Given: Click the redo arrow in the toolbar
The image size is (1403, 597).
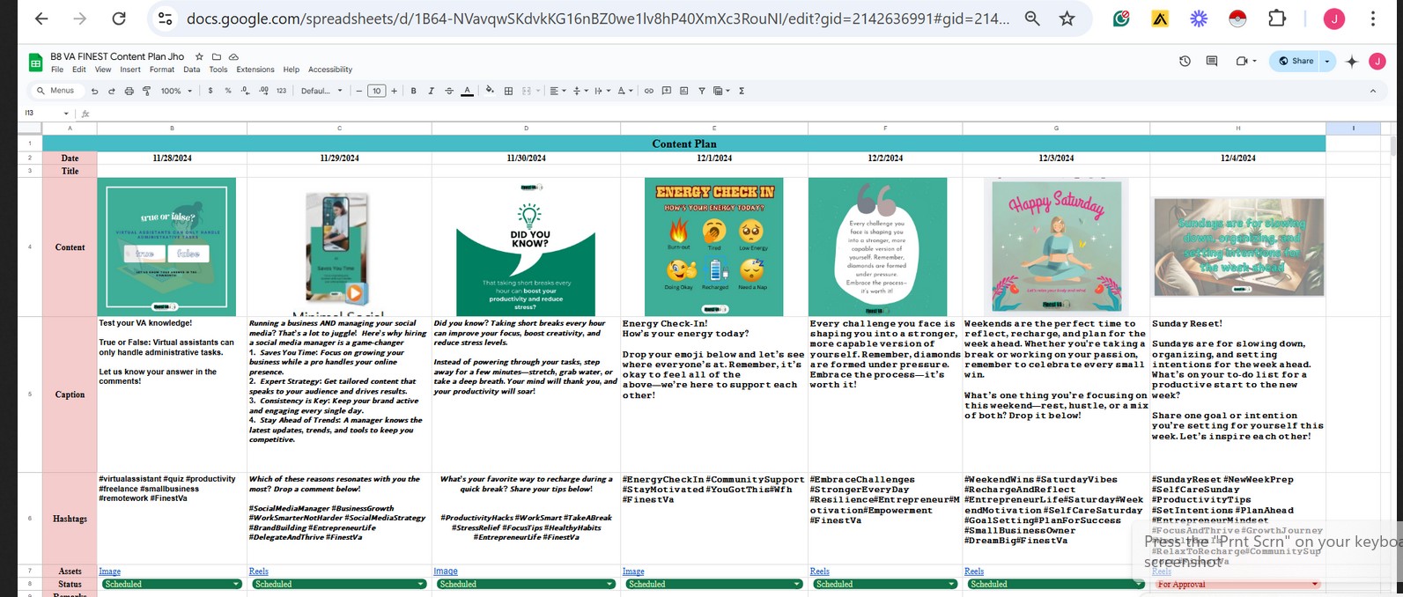Looking at the screenshot, I should 112,91.
